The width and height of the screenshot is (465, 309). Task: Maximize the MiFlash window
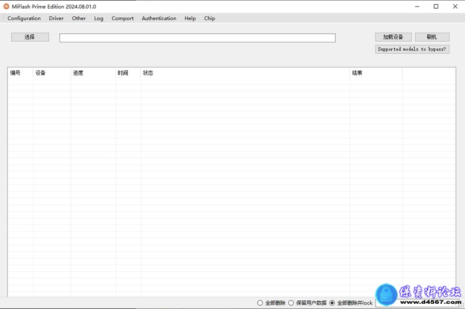pos(436,6)
